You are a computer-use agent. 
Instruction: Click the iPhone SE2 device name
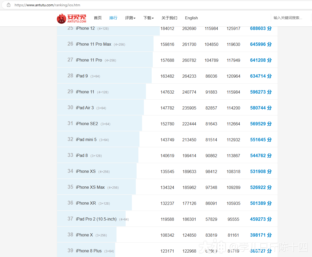click(x=87, y=124)
